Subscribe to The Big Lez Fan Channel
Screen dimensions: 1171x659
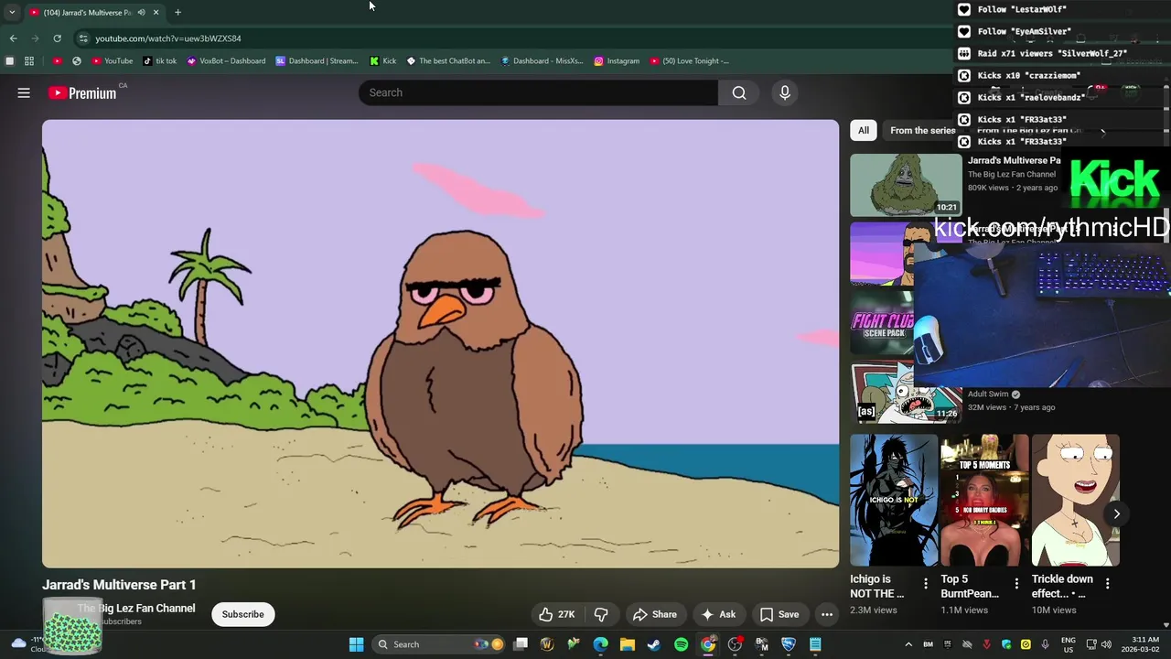click(x=242, y=614)
